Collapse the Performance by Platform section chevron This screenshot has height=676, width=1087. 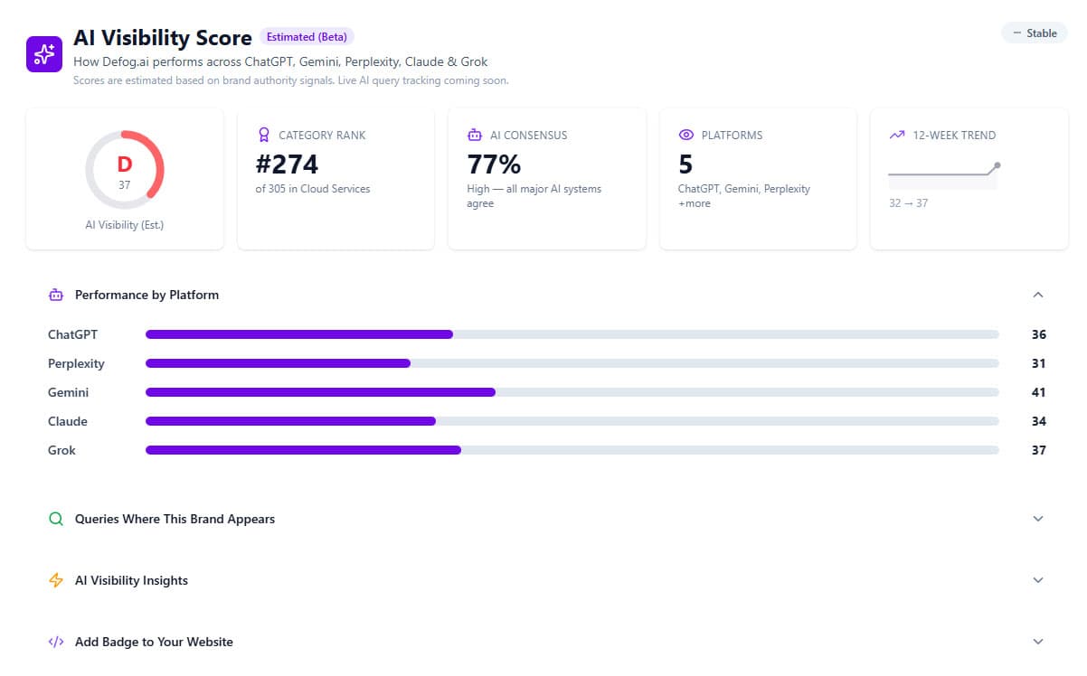pyautogui.click(x=1038, y=295)
